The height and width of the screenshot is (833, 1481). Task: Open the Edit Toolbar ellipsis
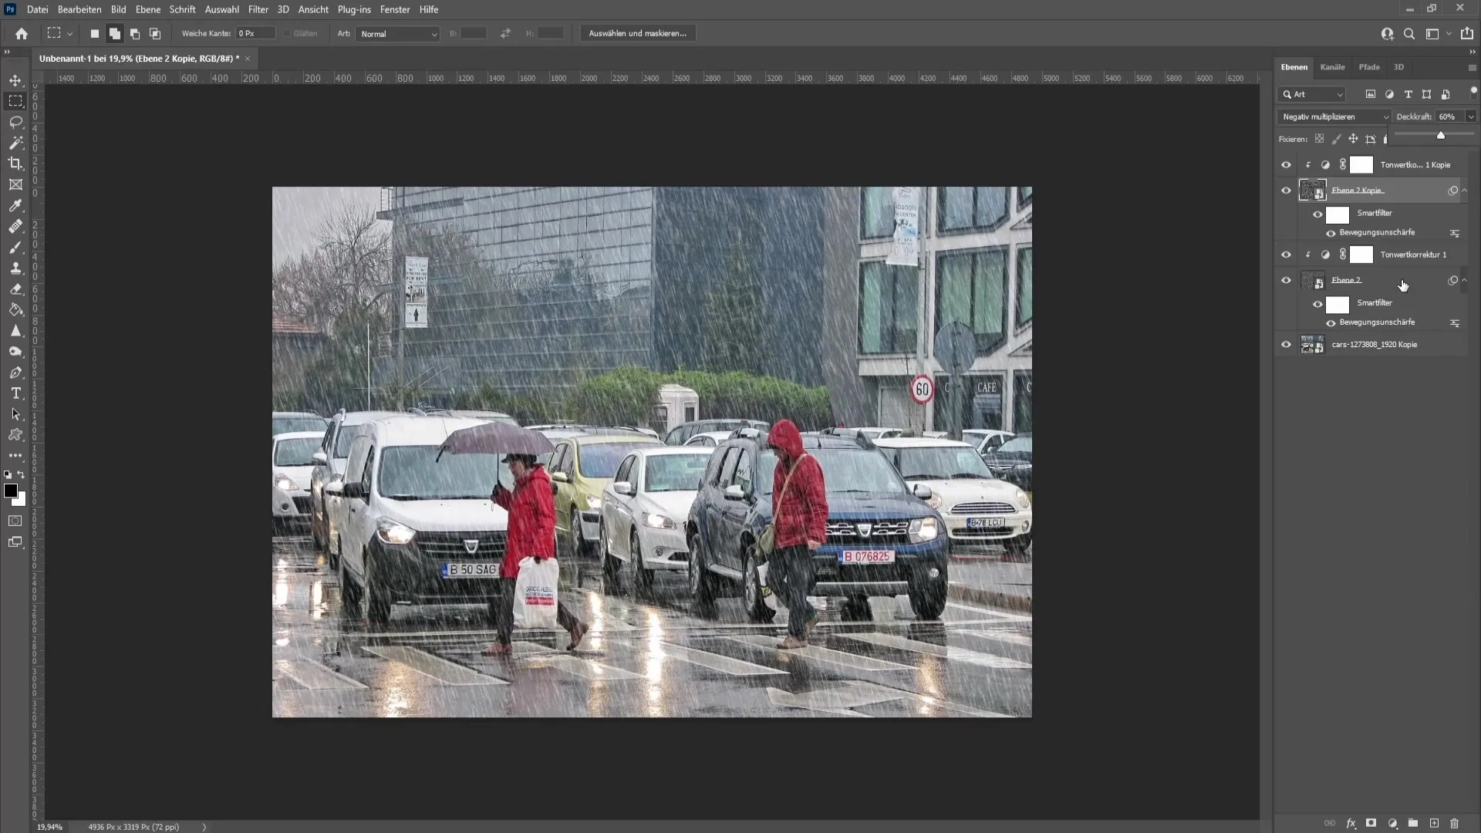coord(15,456)
